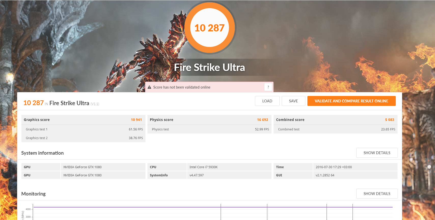Screen dimensions: 435x220
Task: Click the SAVE button
Action: pyautogui.click(x=293, y=101)
